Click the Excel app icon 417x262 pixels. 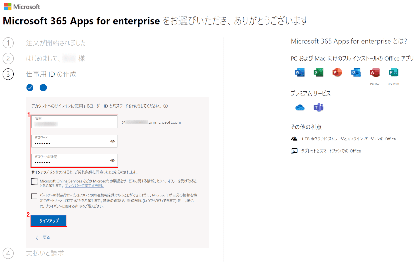pos(318,72)
